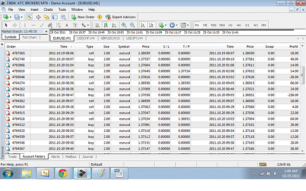The image size is (306, 191).
Task: Switch to the GBPUSD,M15 chart tab
Action: point(110,39)
